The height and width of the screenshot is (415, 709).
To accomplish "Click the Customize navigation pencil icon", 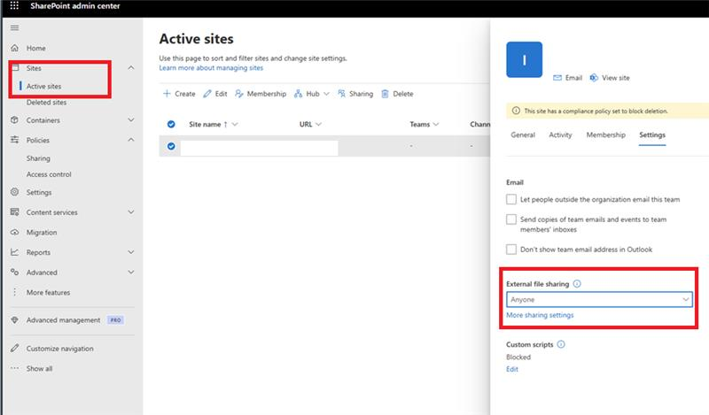I will click(x=14, y=348).
